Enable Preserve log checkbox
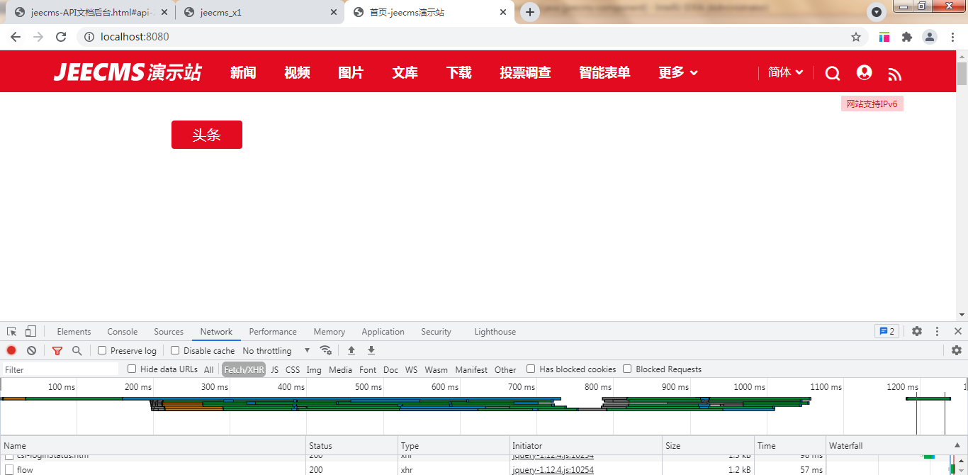Image resolution: width=968 pixels, height=475 pixels. point(102,350)
